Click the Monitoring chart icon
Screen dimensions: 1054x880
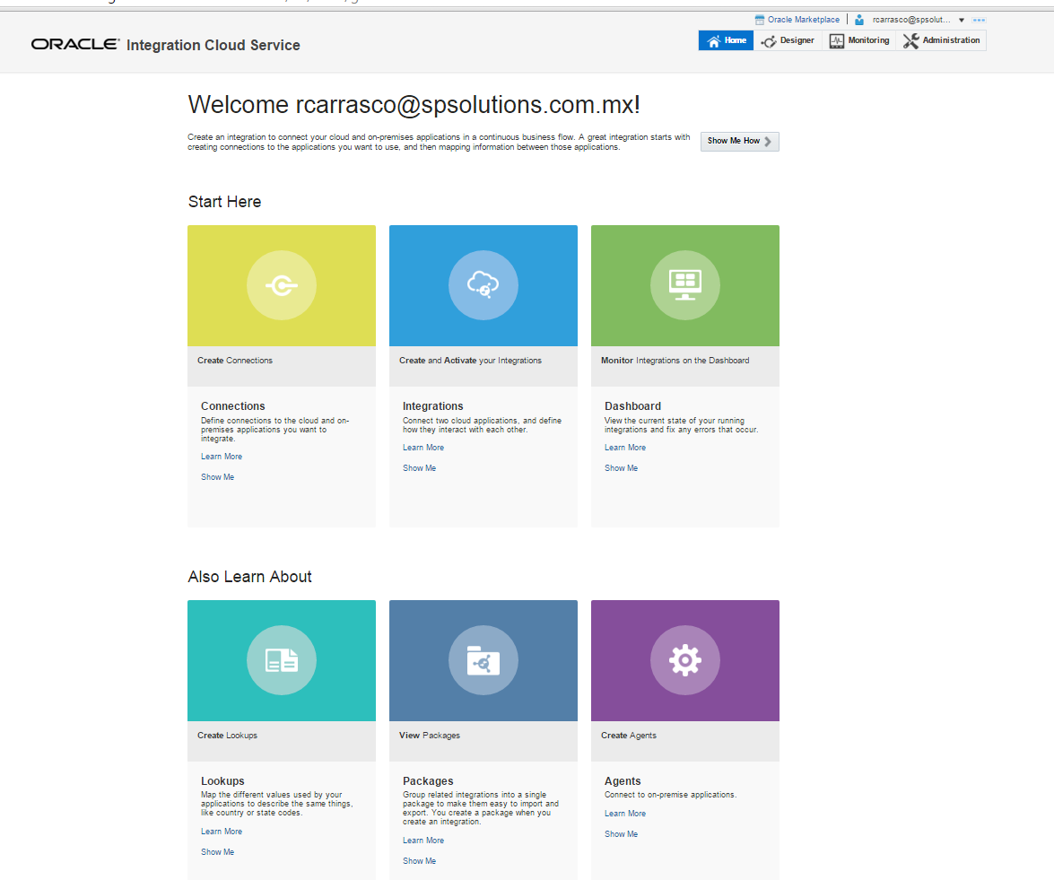point(836,41)
